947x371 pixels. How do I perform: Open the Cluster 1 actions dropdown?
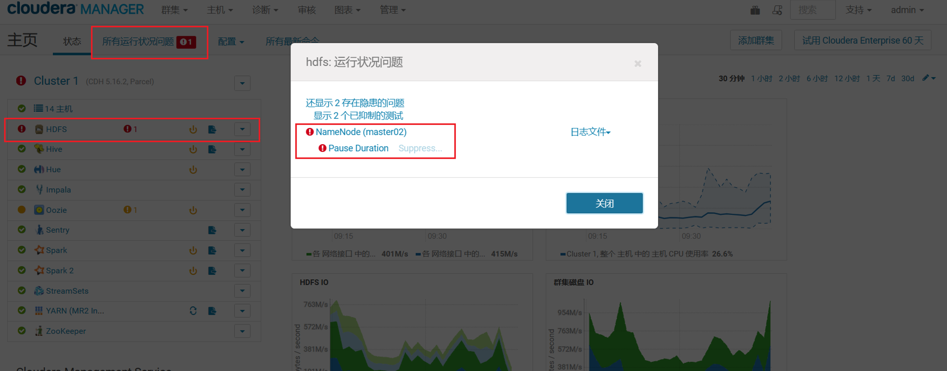point(242,83)
